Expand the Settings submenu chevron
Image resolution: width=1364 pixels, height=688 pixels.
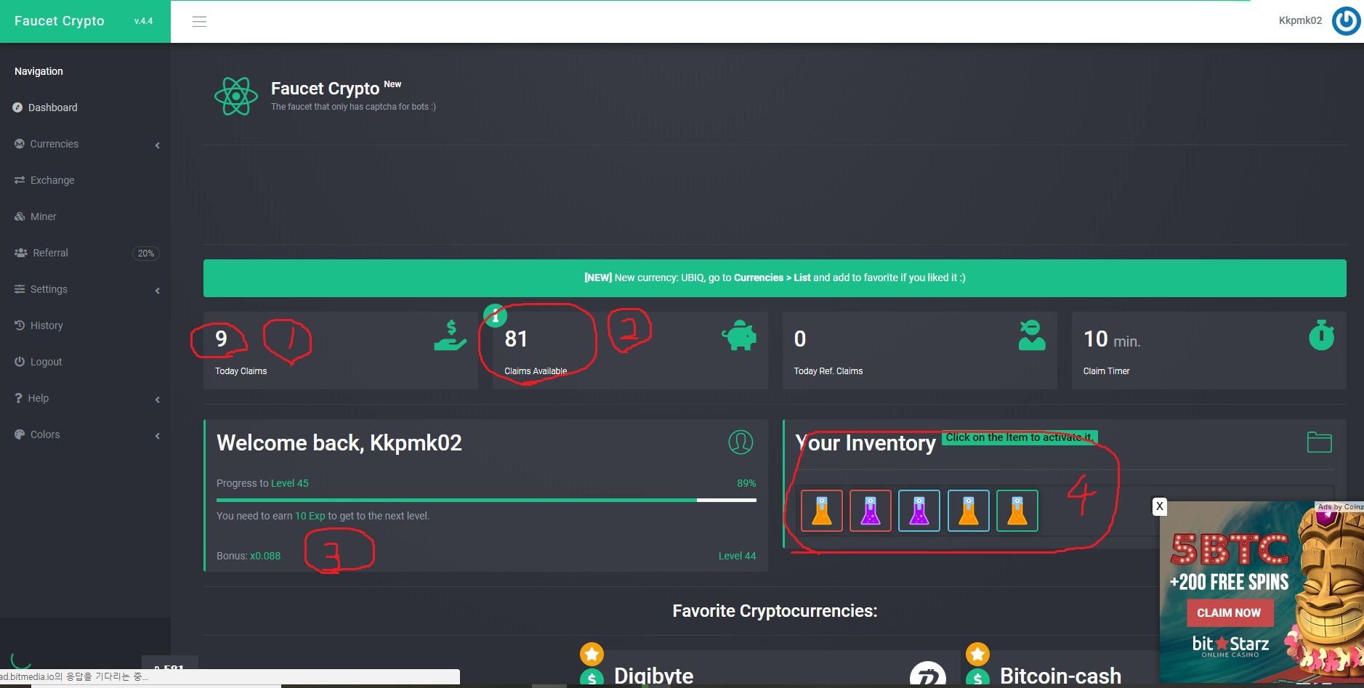click(158, 291)
